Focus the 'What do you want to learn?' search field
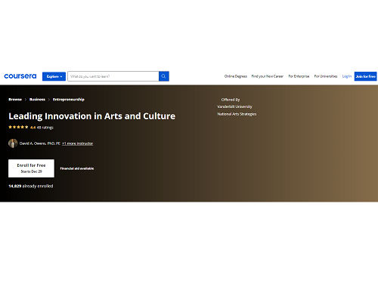The height and width of the screenshot is (302, 378). tap(113, 76)
